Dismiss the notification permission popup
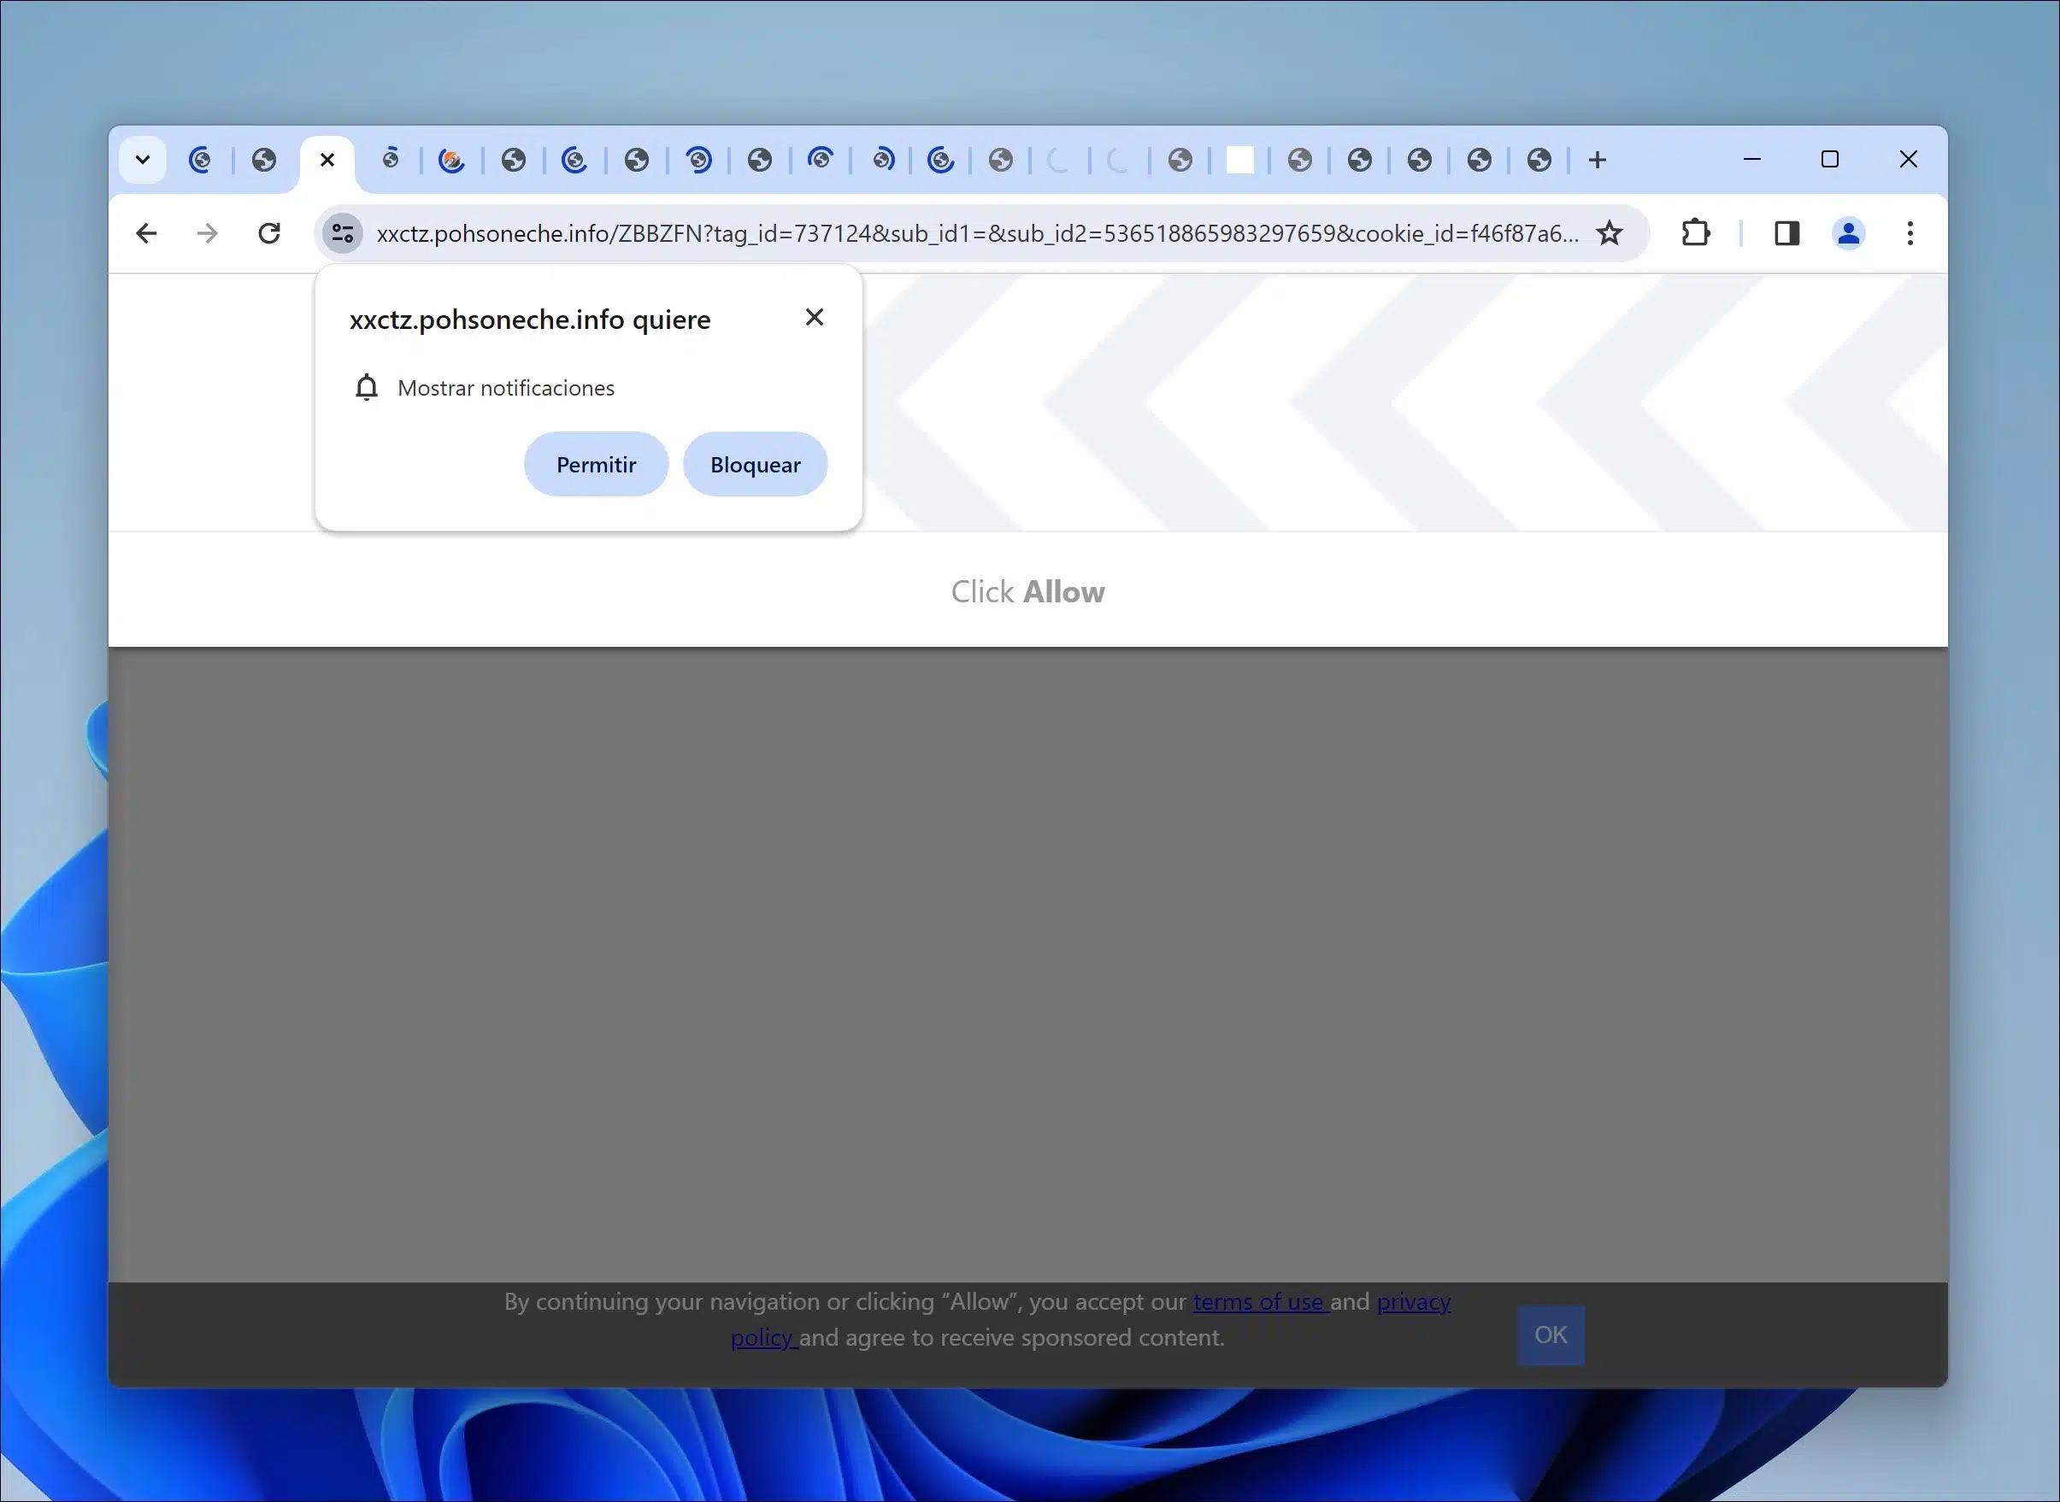 point(814,317)
